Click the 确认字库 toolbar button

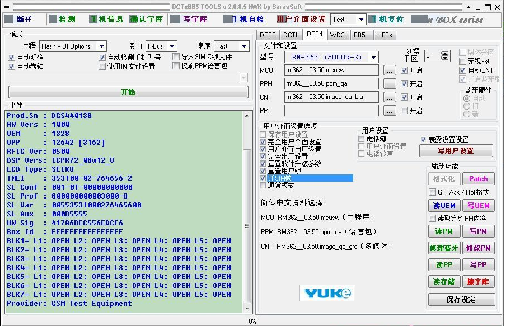146,20
